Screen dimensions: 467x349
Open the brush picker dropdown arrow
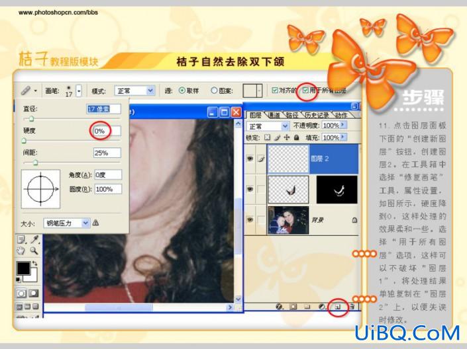point(79,91)
